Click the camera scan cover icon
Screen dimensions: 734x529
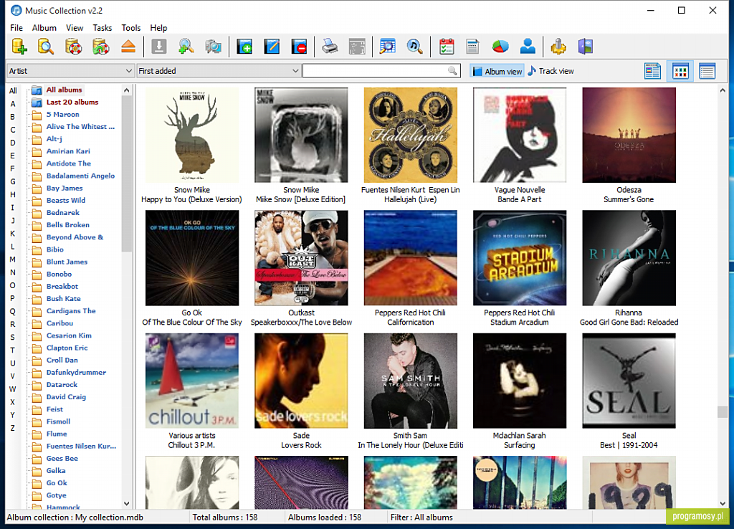[214, 47]
